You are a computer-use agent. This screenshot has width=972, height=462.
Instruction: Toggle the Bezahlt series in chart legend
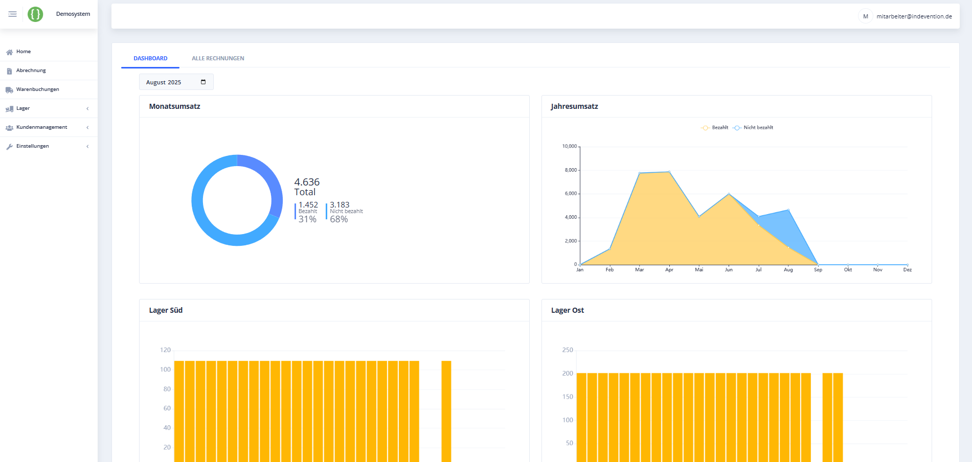pyautogui.click(x=715, y=128)
